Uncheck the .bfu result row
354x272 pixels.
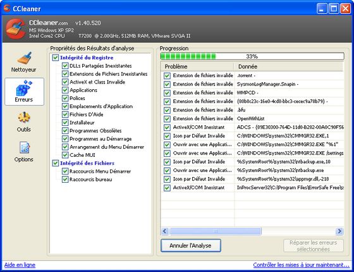167,110
